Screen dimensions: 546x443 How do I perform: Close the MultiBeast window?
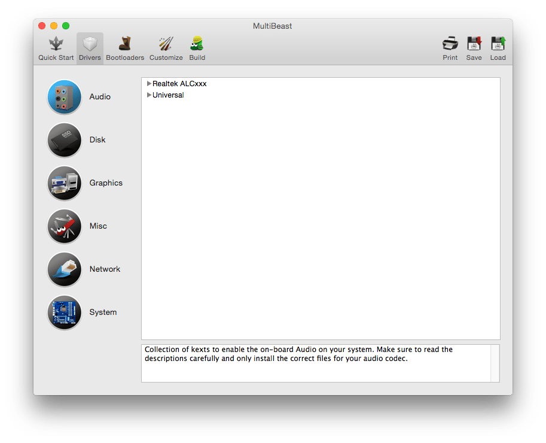point(42,26)
